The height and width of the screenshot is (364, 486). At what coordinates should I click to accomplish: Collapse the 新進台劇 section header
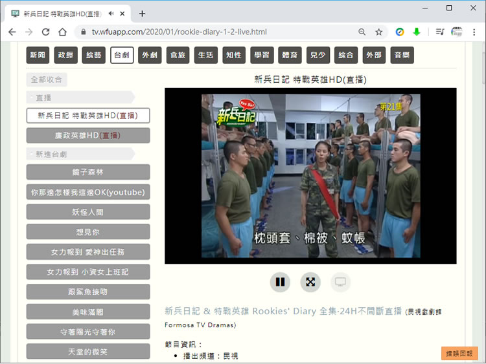coord(80,154)
